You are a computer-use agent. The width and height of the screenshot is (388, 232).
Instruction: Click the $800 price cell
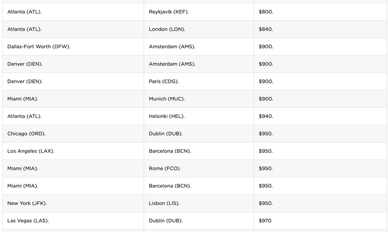[266, 12]
